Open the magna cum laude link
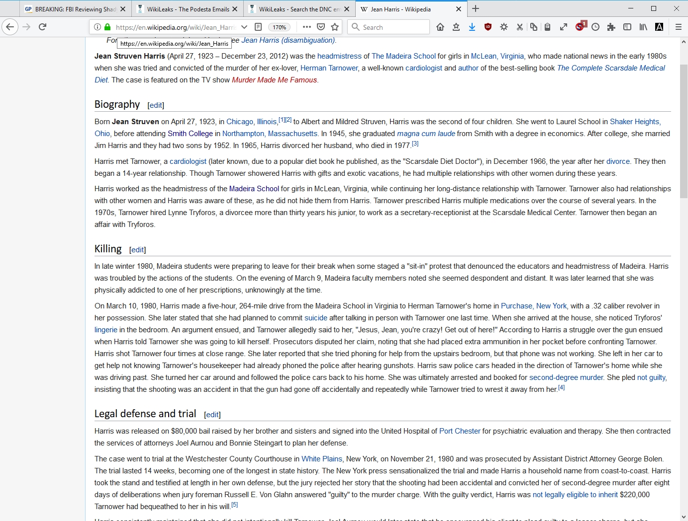 click(x=426, y=134)
